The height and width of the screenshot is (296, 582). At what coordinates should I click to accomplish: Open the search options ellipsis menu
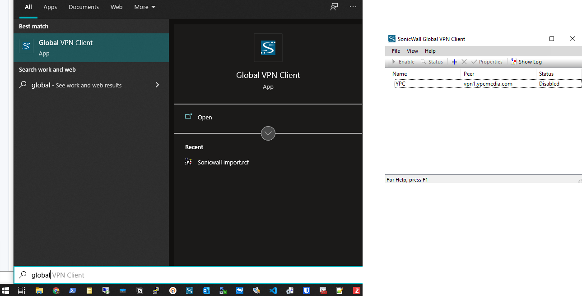coord(353,7)
